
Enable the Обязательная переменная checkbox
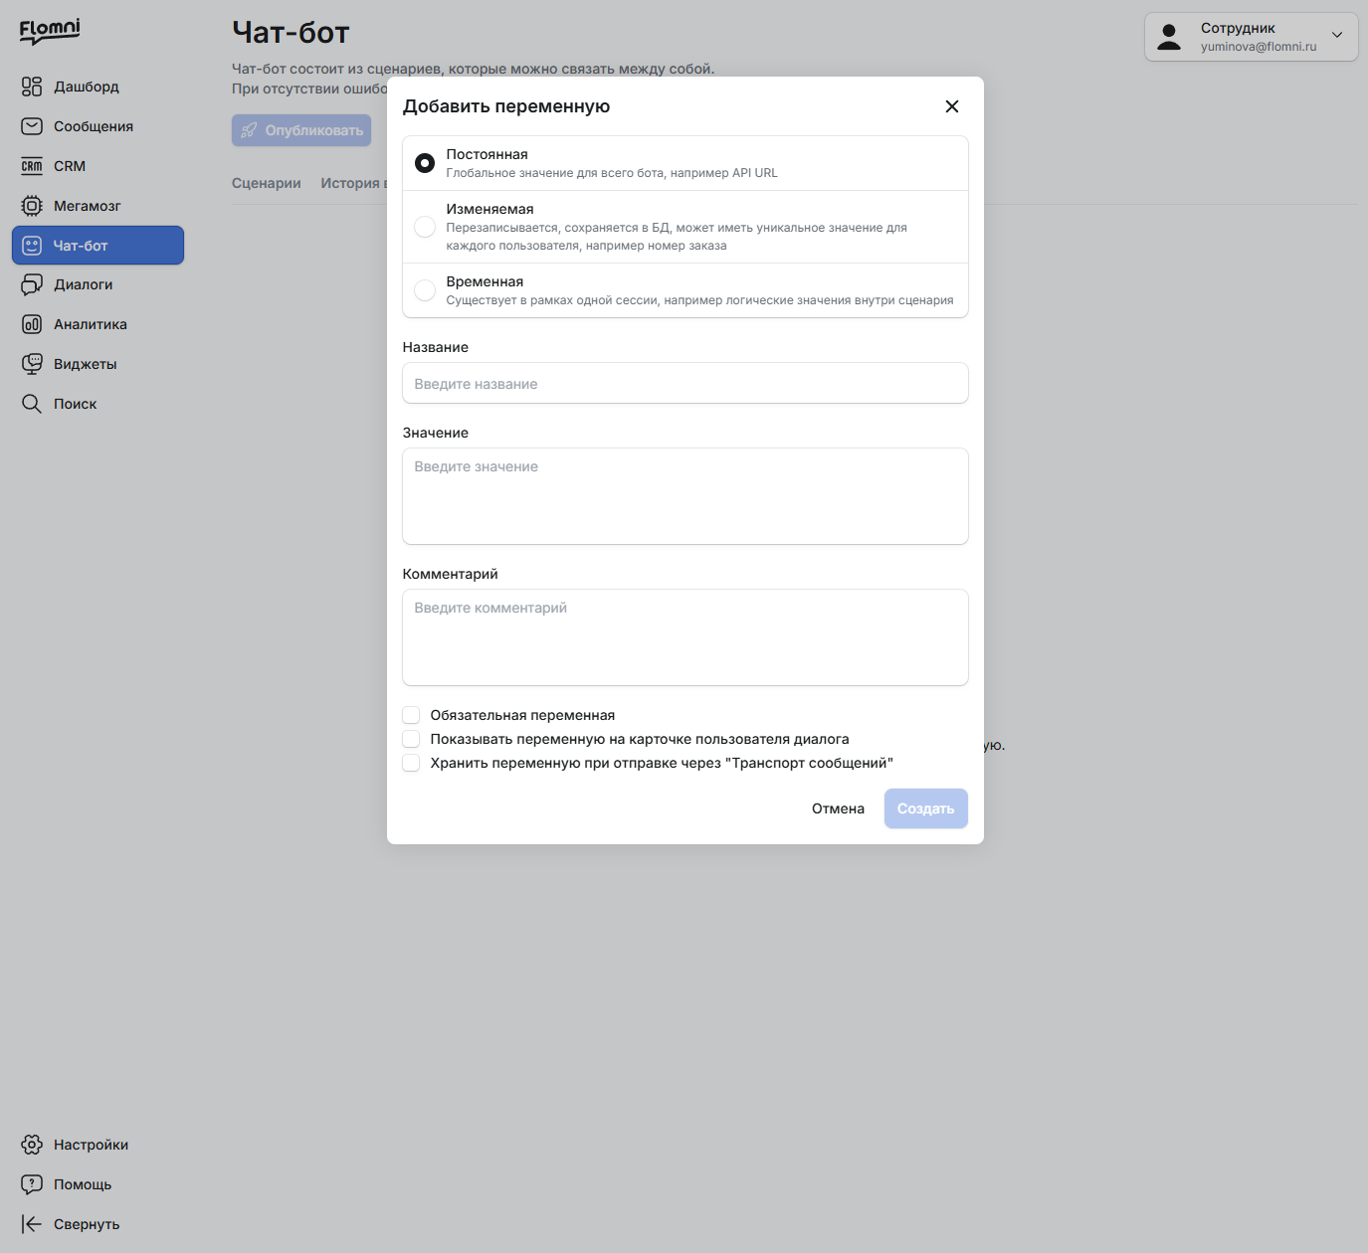tap(411, 715)
